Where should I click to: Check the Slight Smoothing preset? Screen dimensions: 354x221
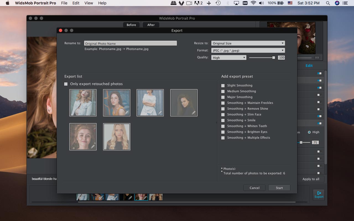point(223,86)
